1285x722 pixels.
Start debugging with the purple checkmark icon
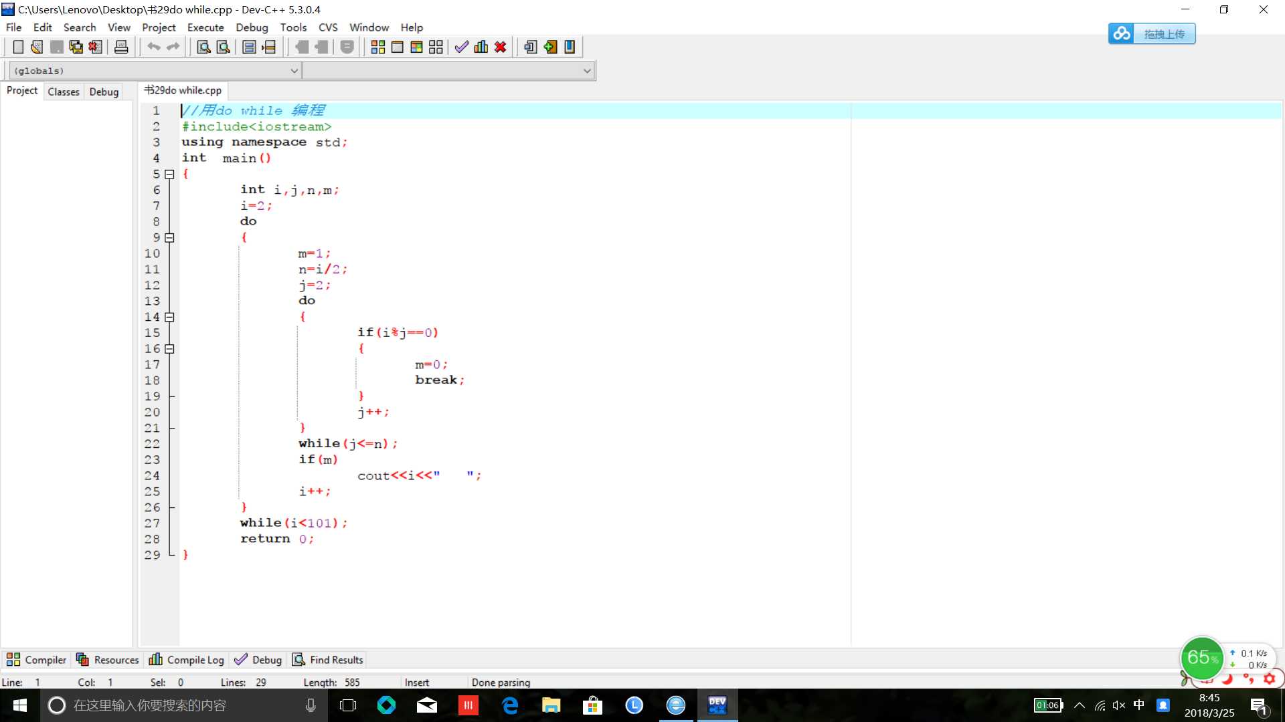461,47
